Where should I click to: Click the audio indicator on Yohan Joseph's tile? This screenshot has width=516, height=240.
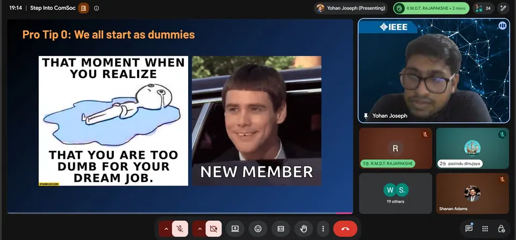502,26
